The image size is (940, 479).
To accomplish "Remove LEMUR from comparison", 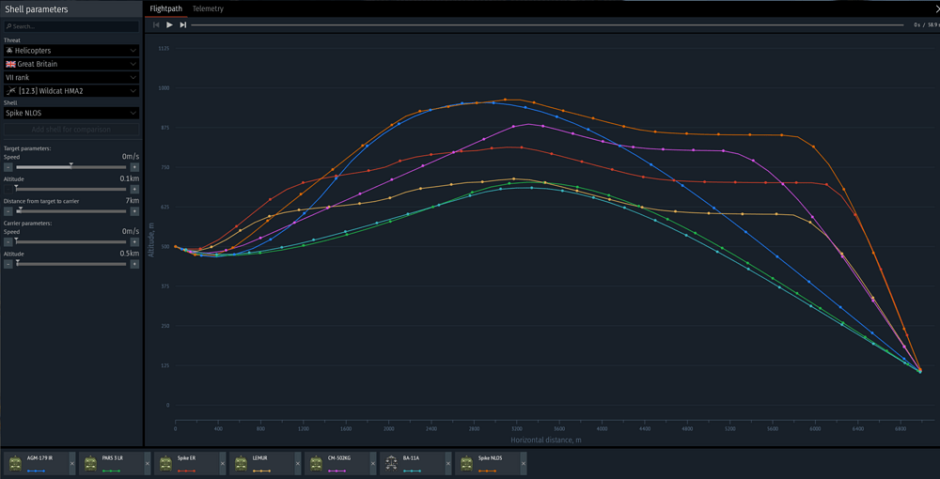I will click(x=298, y=463).
